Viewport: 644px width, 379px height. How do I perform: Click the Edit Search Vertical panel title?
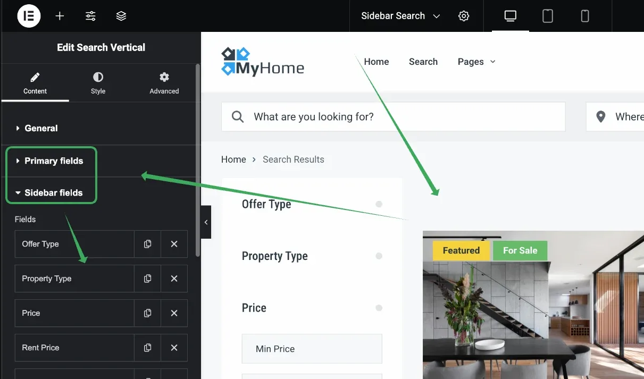(x=101, y=47)
